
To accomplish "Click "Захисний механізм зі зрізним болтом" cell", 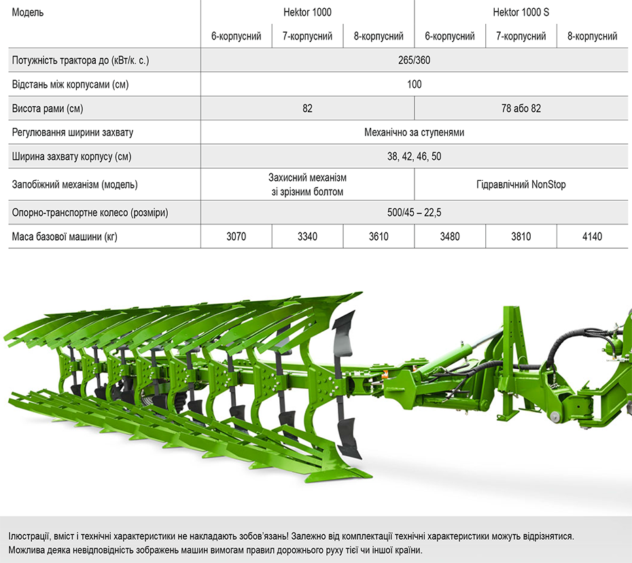I will click(308, 185).
